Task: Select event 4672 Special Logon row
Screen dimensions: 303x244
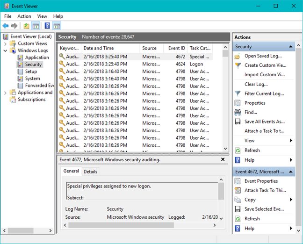Action: (135, 57)
